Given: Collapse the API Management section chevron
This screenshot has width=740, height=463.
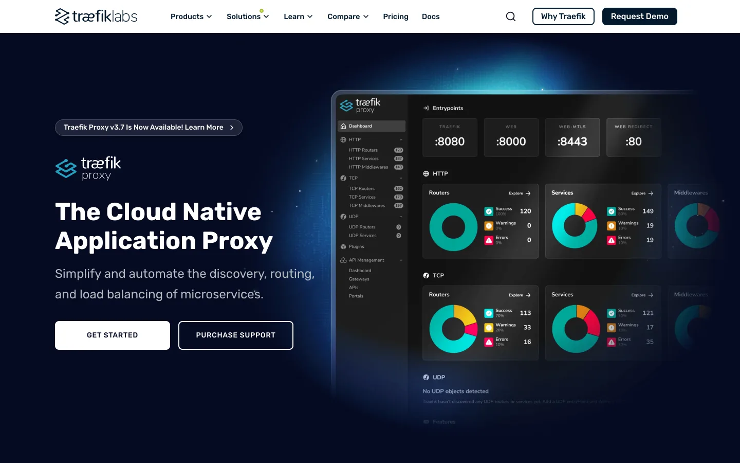Looking at the screenshot, I should coord(401,260).
